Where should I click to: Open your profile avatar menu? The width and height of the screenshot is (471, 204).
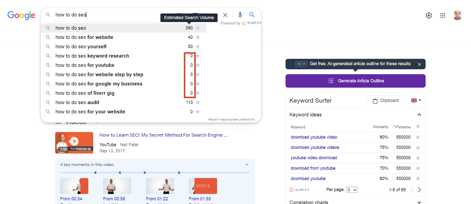coord(458,15)
